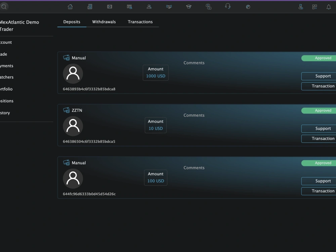Click the avatar on the ZZTN deposit
Viewport: 336px width, 252px height.
coord(73,126)
